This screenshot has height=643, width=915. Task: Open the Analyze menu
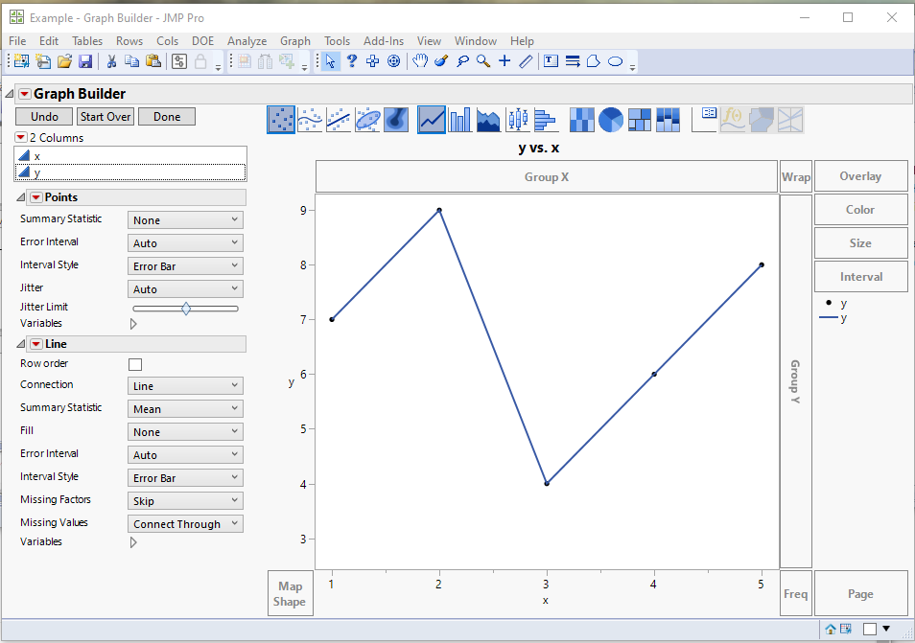coord(246,40)
